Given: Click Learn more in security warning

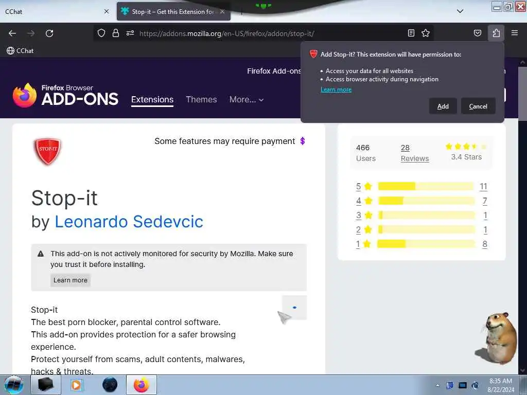Looking at the screenshot, I should 70,280.
